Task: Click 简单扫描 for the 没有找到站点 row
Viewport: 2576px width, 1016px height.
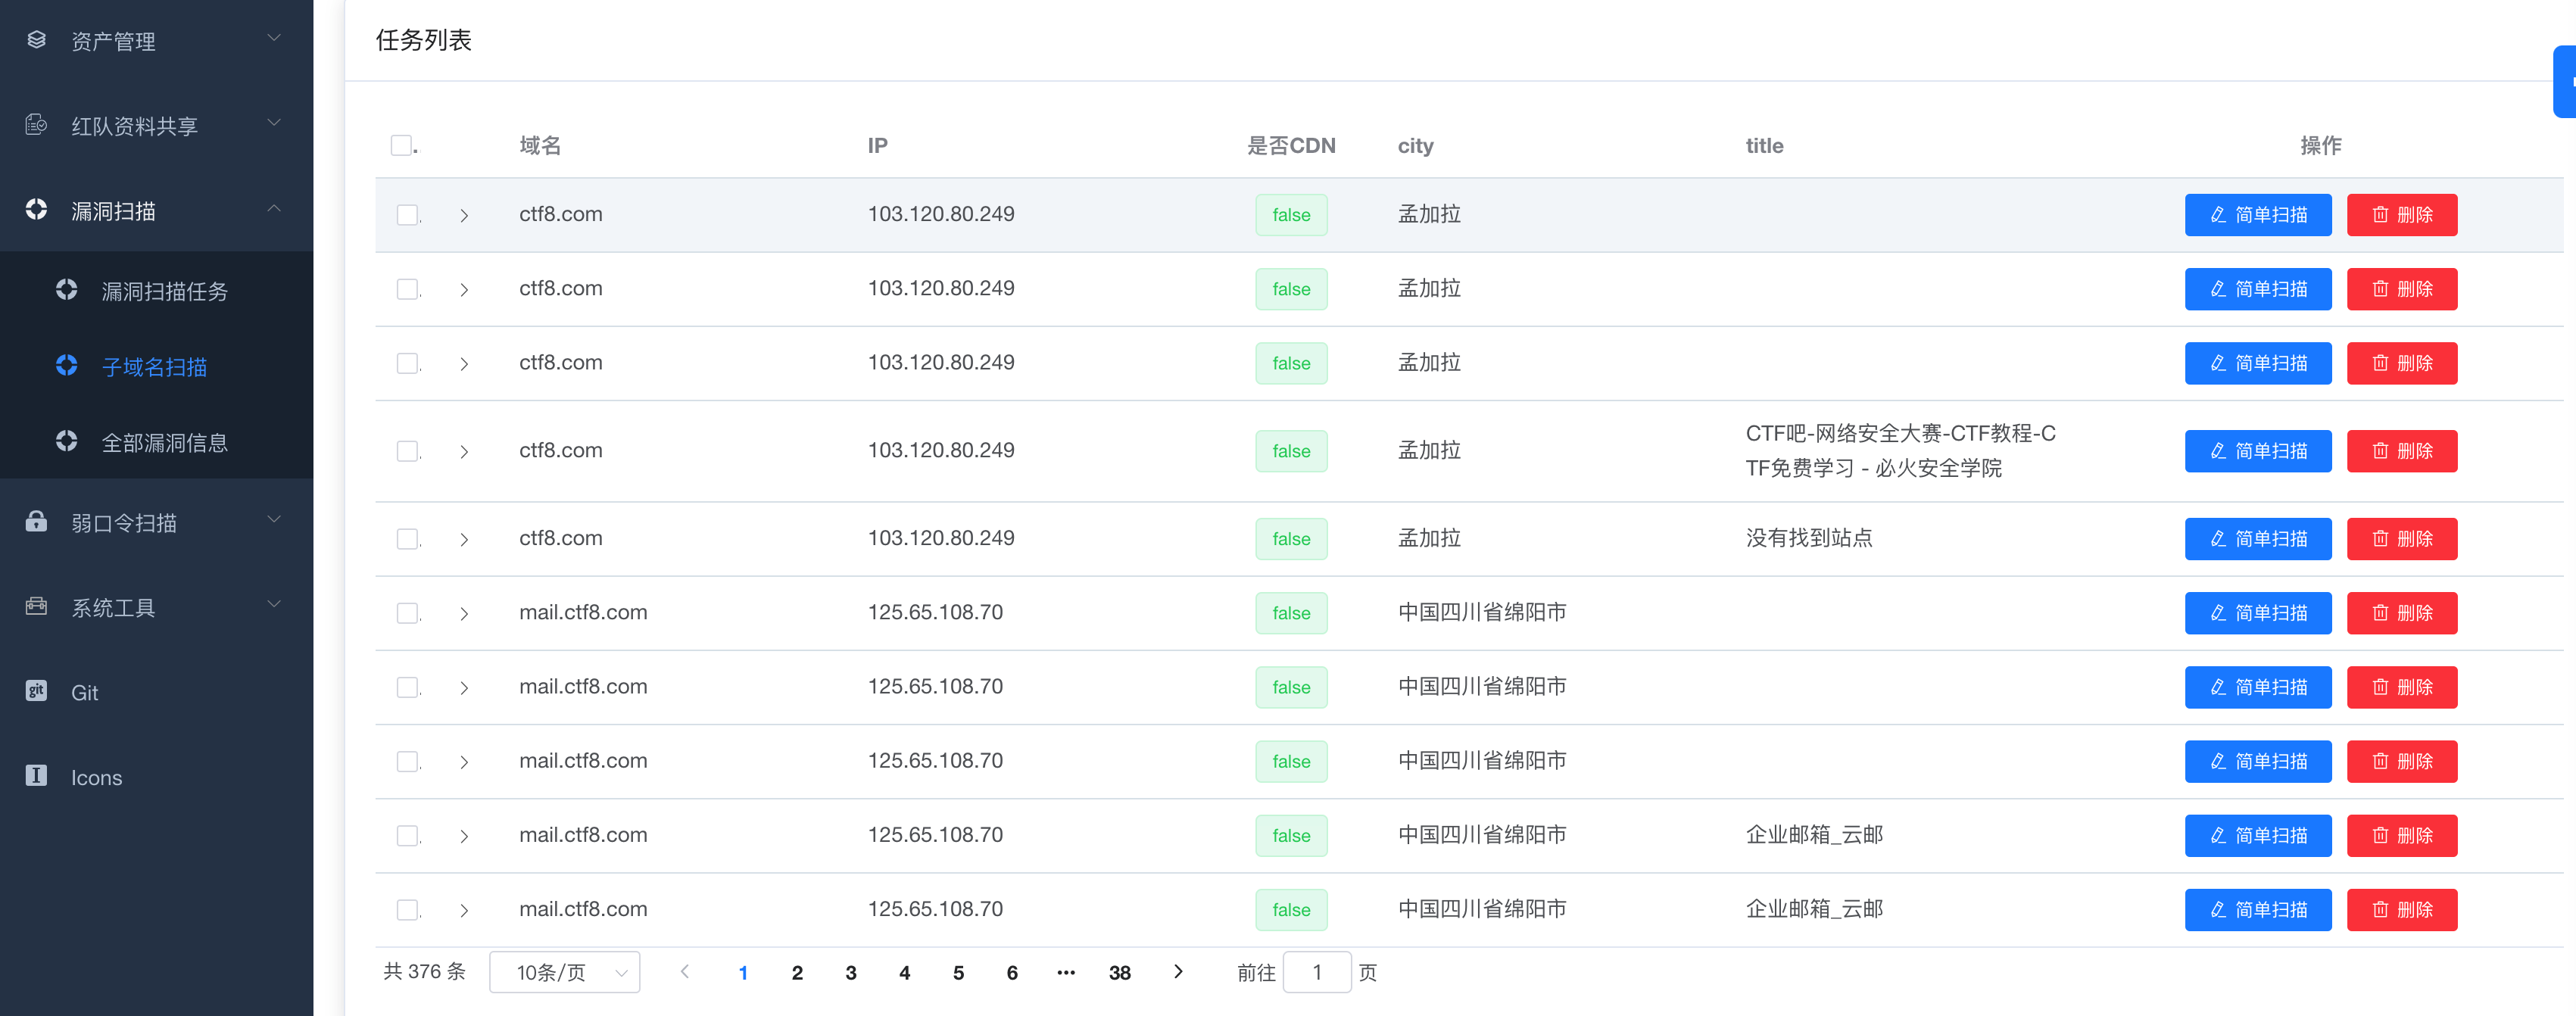Action: [x=2257, y=539]
